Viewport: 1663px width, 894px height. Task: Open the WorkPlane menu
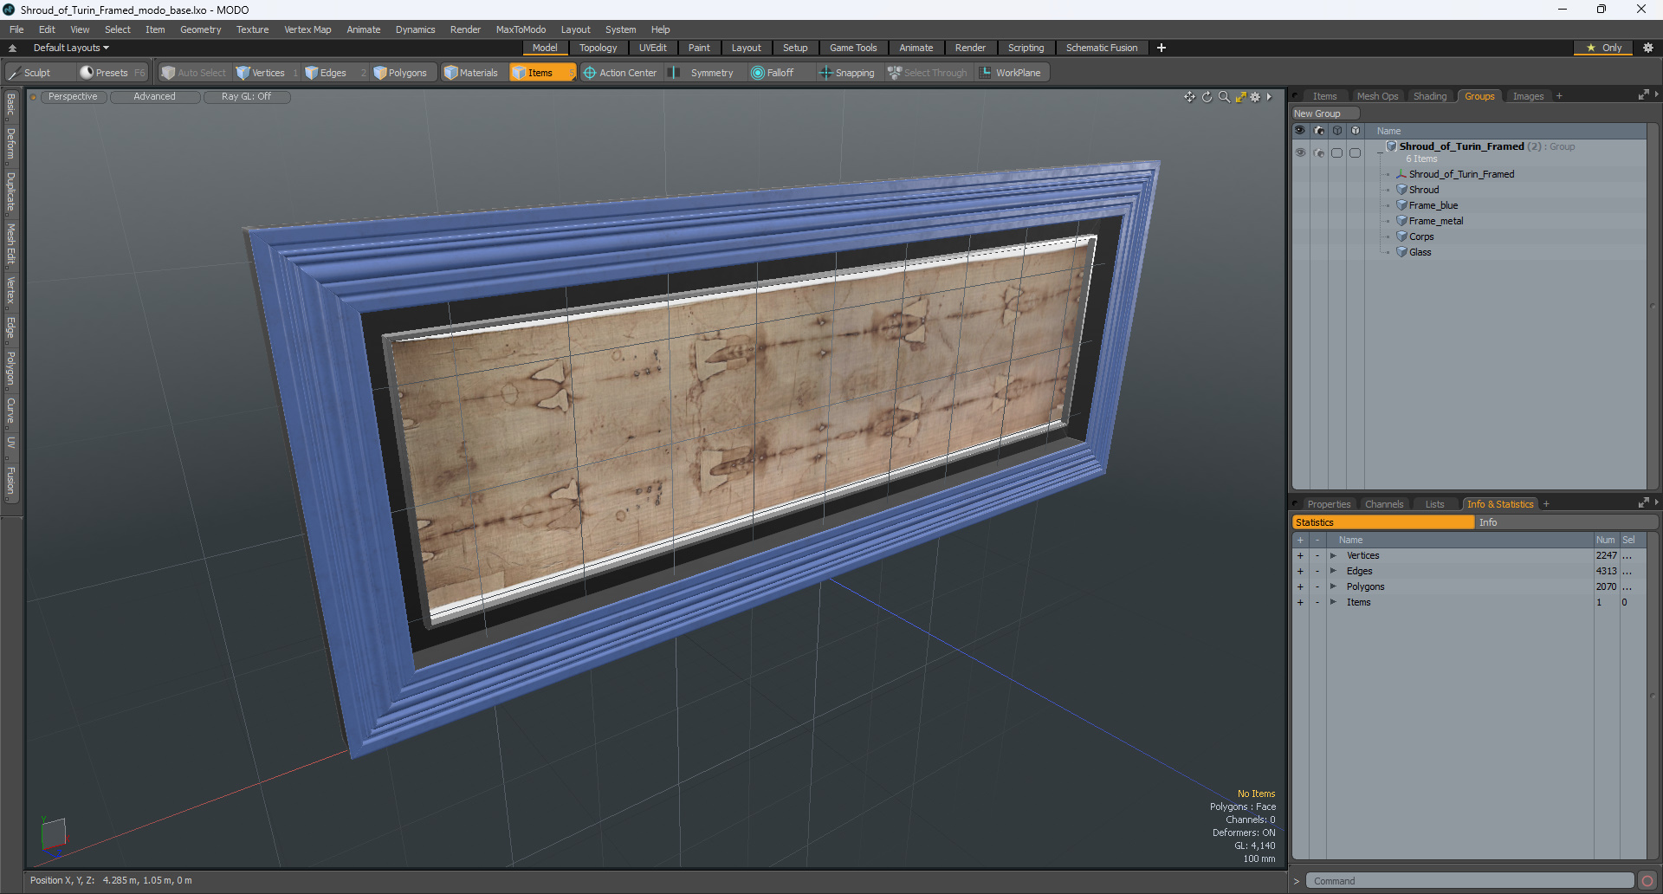[1011, 73]
